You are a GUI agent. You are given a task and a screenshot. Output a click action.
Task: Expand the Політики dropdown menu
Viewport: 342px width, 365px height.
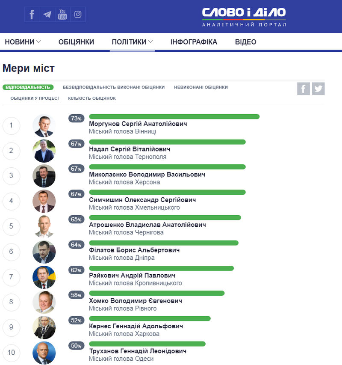coord(132,42)
